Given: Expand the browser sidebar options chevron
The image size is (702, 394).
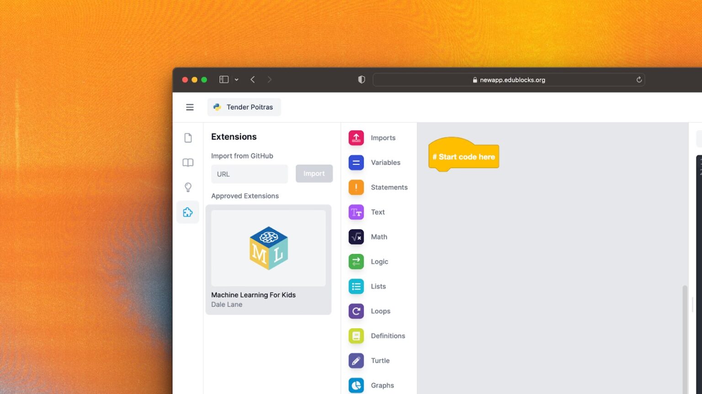Looking at the screenshot, I should point(236,79).
